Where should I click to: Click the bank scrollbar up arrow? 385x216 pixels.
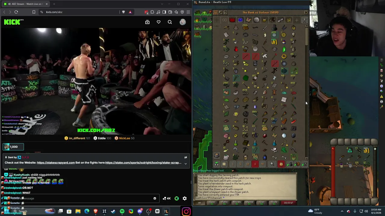click(x=306, y=26)
